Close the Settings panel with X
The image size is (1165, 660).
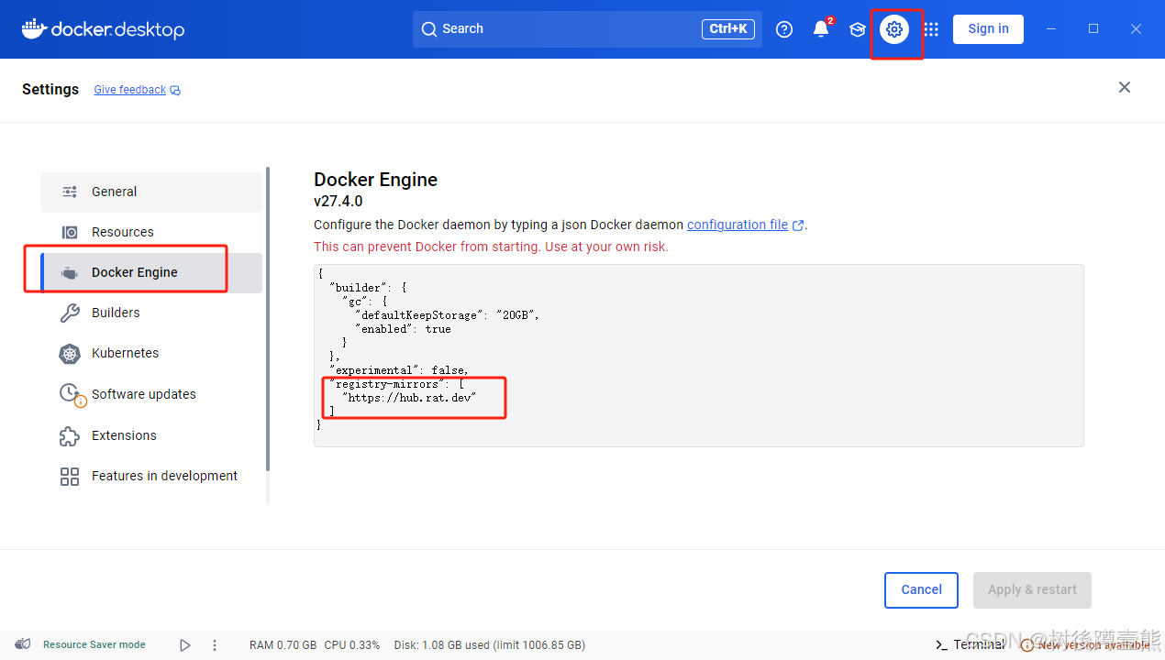click(1125, 87)
